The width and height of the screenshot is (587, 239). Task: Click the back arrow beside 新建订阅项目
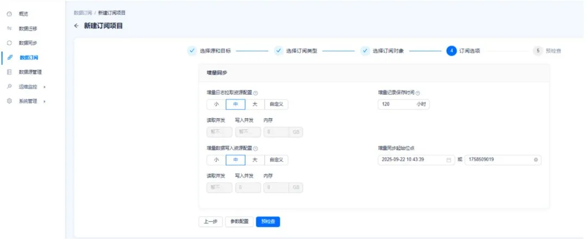(77, 26)
